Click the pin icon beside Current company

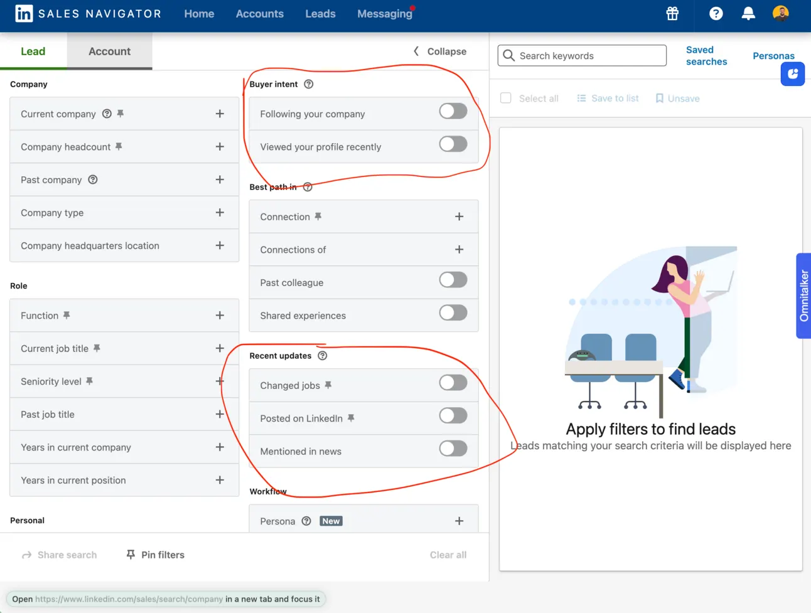[121, 114]
